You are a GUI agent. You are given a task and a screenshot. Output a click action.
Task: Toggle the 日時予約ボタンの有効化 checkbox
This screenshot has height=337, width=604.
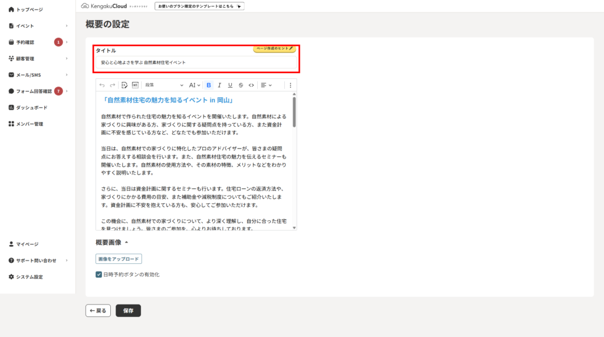point(99,275)
